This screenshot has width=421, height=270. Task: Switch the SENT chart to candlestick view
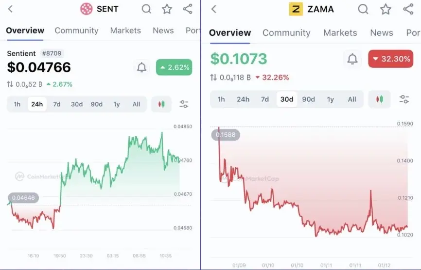161,104
